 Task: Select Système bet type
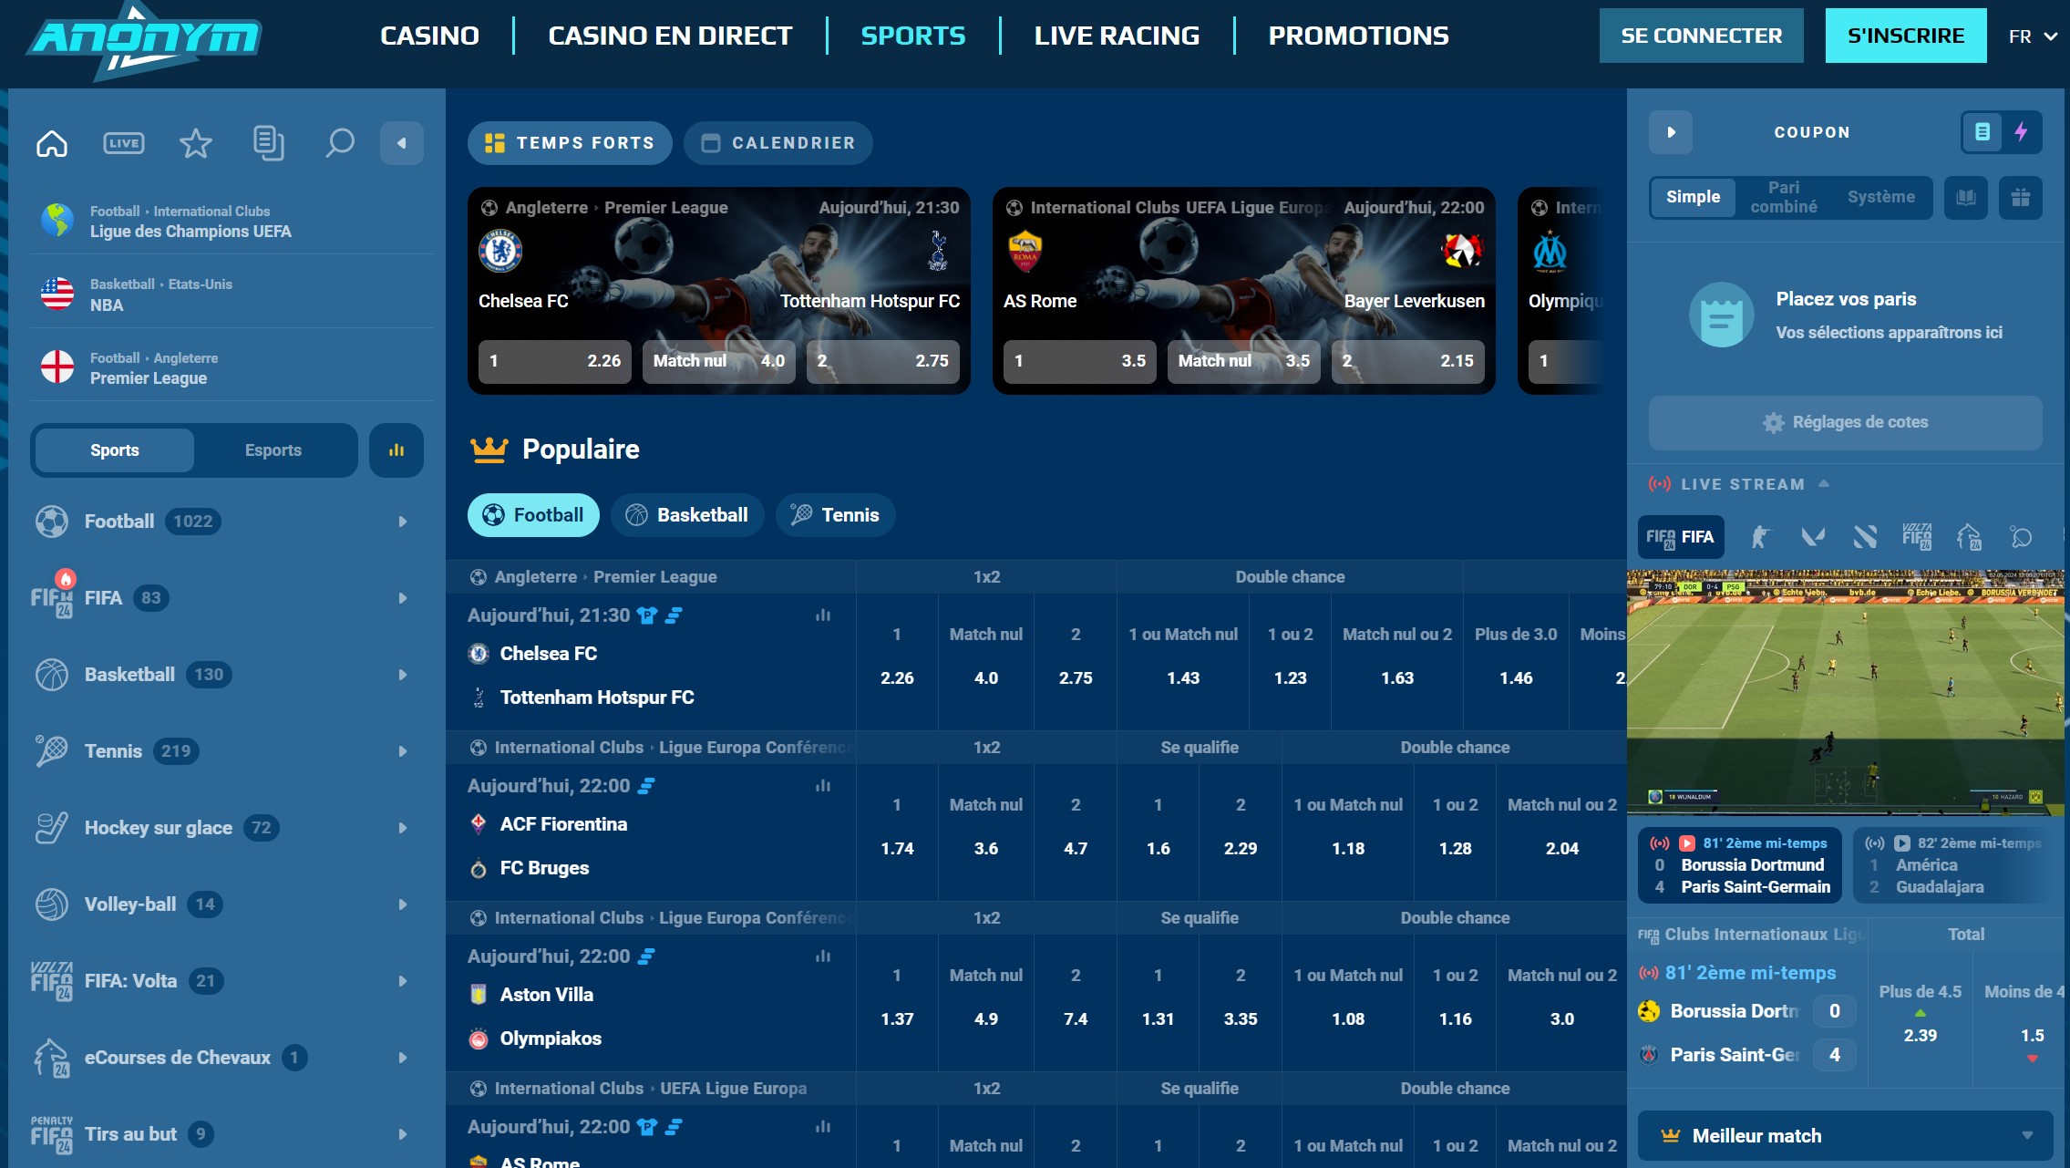tap(1881, 197)
